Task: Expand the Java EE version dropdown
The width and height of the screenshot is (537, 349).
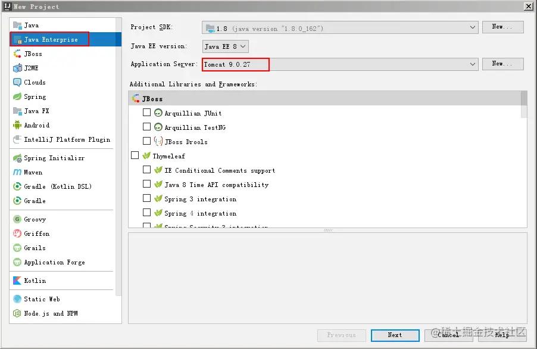Action: tap(225, 46)
